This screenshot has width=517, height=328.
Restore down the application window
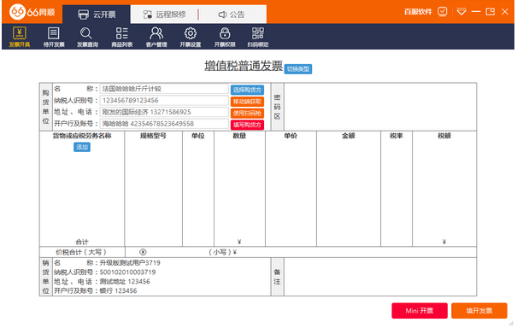(491, 12)
